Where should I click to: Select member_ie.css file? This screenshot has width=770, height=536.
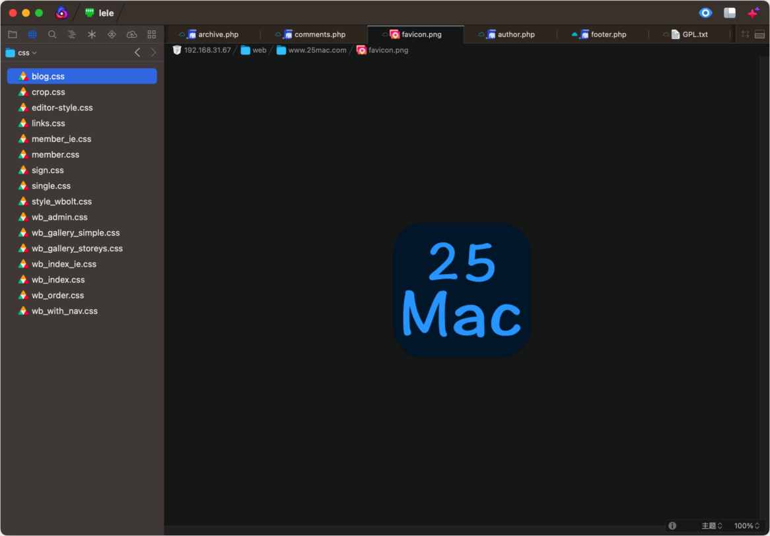pos(82,139)
